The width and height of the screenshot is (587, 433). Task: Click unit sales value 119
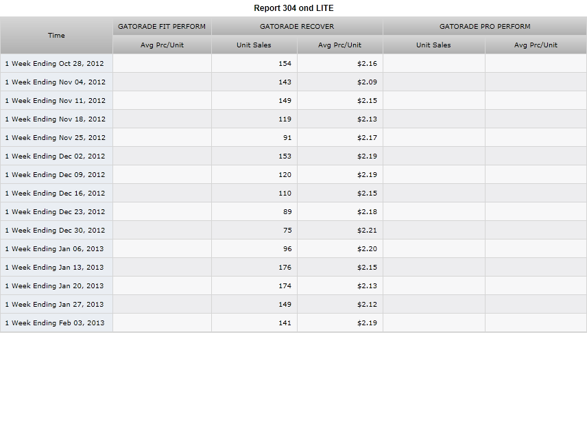coord(285,119)
